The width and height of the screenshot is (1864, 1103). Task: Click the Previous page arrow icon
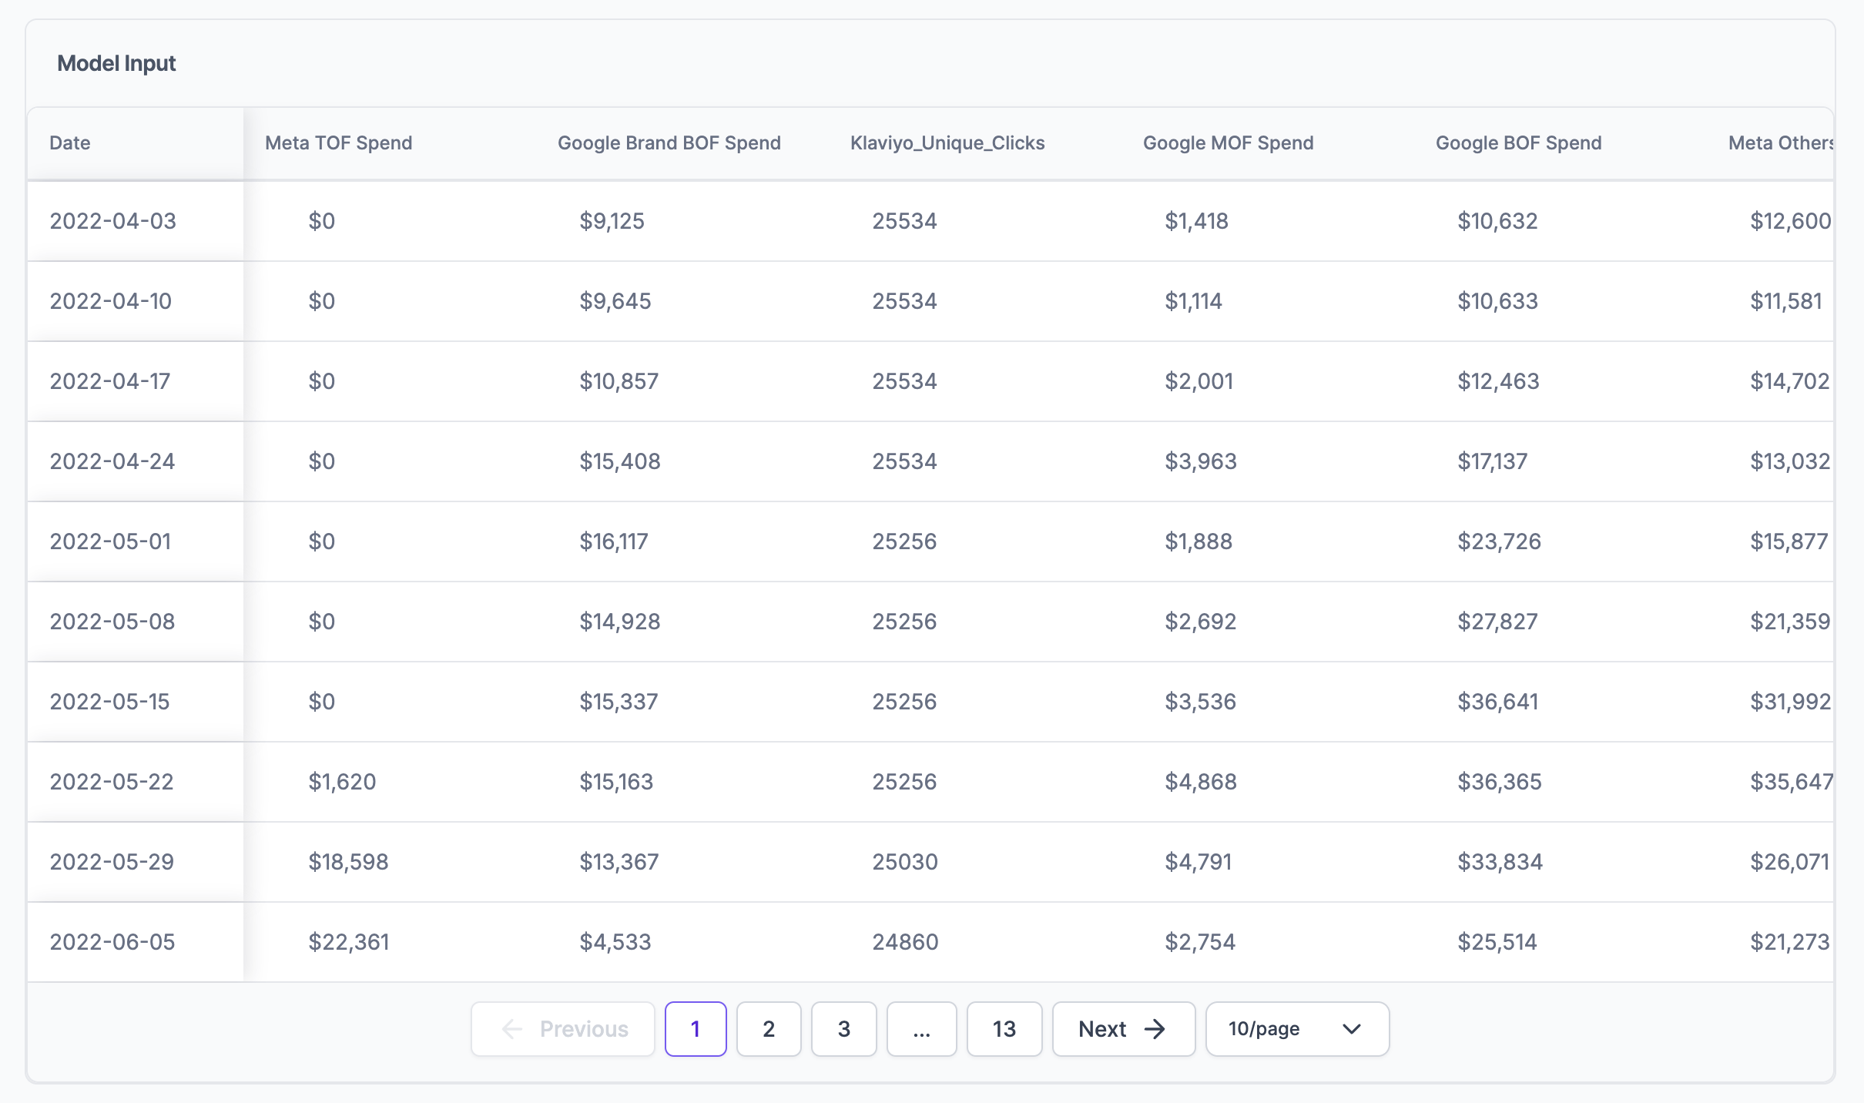click(x=512, y=1029)
